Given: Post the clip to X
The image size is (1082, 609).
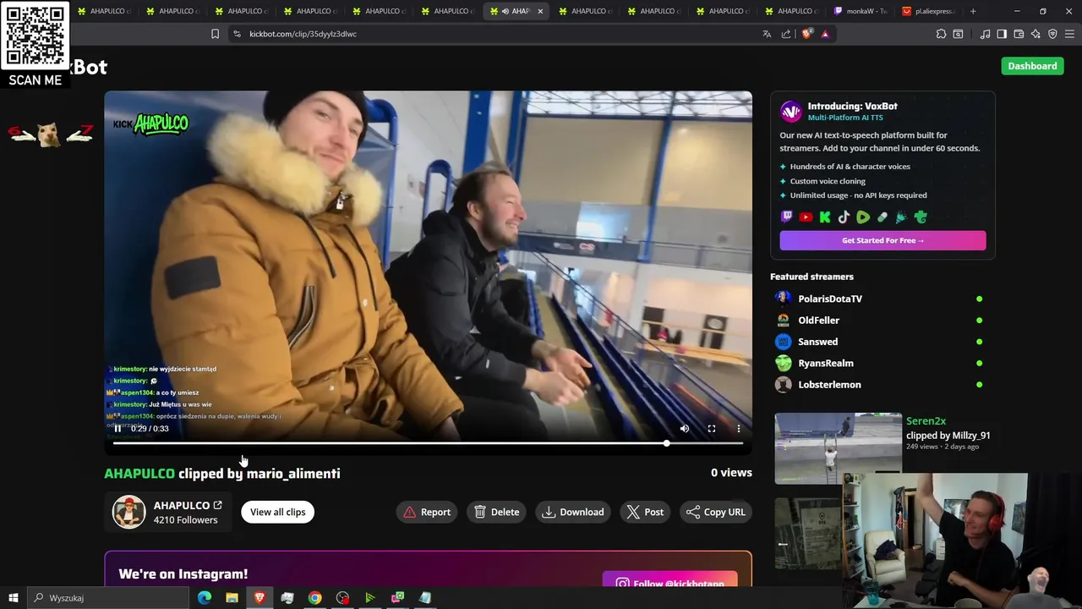Looking at the screenshot, I should [x=645, y=512].
